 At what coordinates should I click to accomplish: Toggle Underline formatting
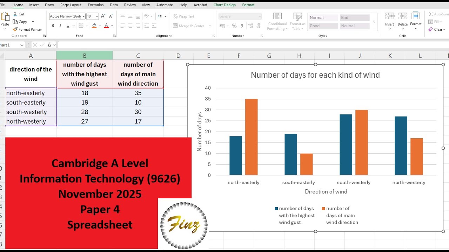(68, 26)
